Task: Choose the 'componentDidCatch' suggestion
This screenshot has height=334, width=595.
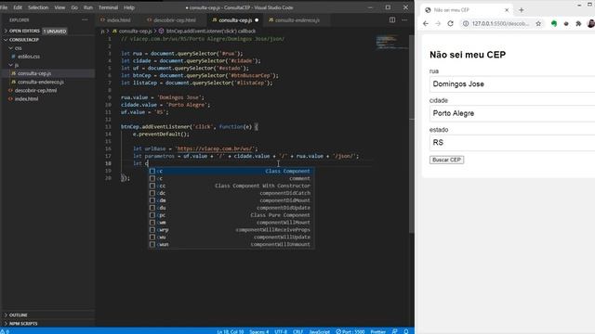Action: pyautogui.click(x=231, y=193)
